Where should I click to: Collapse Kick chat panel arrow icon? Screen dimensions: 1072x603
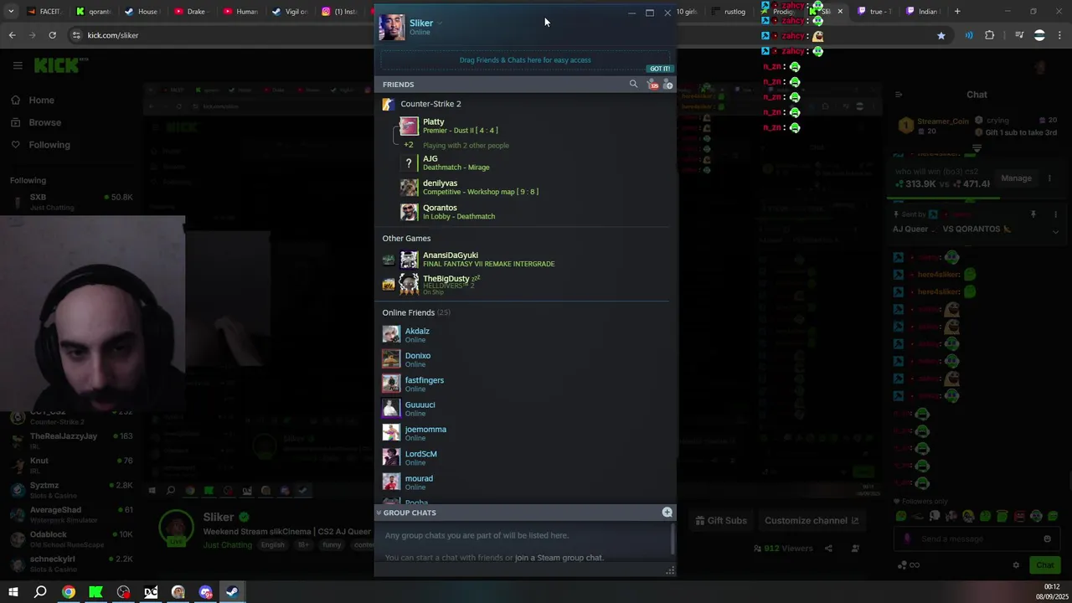point(898,95)
